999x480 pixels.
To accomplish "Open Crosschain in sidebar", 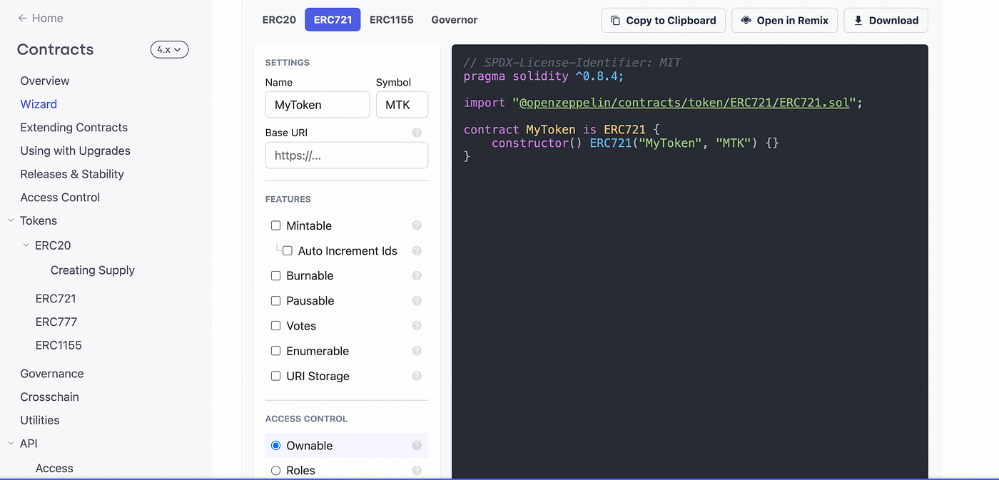I will pos(49,397).
